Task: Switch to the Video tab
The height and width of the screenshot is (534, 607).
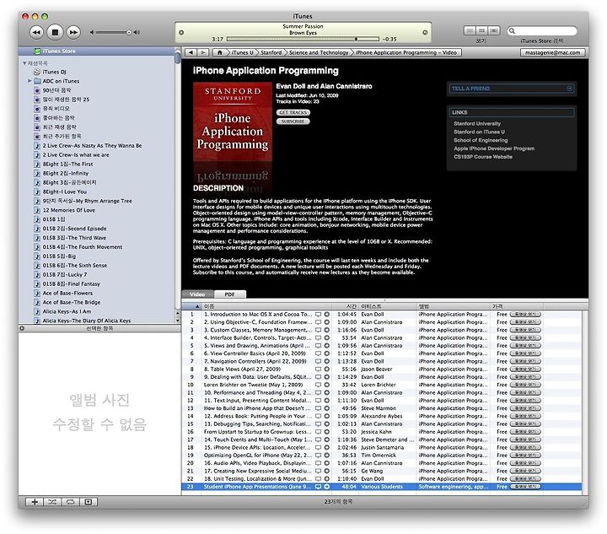Action: (x=197, y=294)
